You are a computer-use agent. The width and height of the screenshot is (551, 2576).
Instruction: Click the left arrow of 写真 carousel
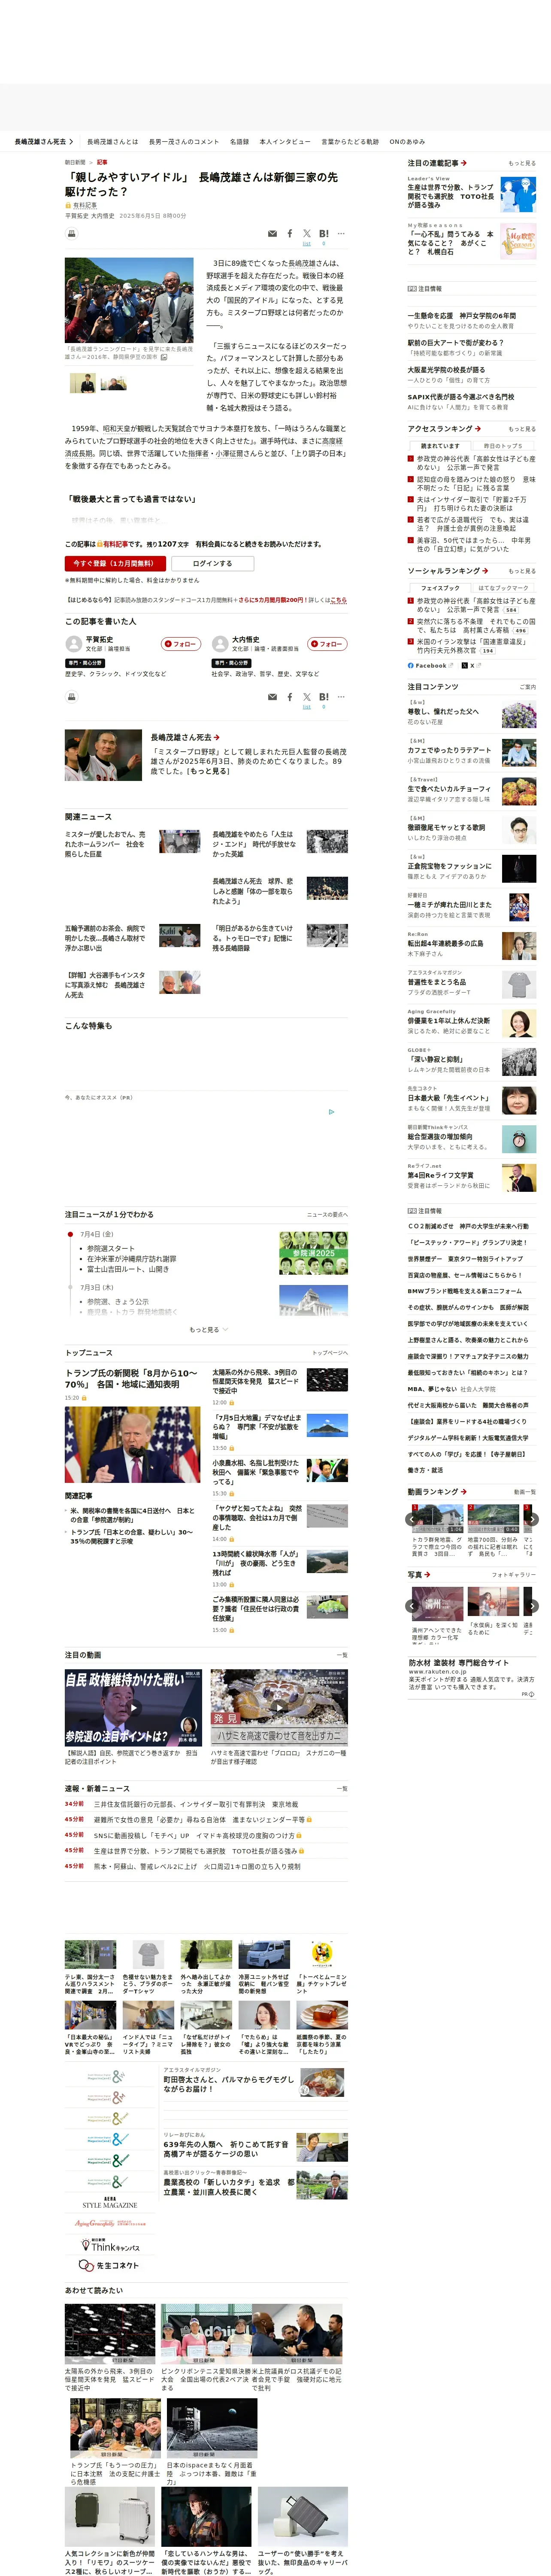pyautogui.click(x=411, y=1606)
